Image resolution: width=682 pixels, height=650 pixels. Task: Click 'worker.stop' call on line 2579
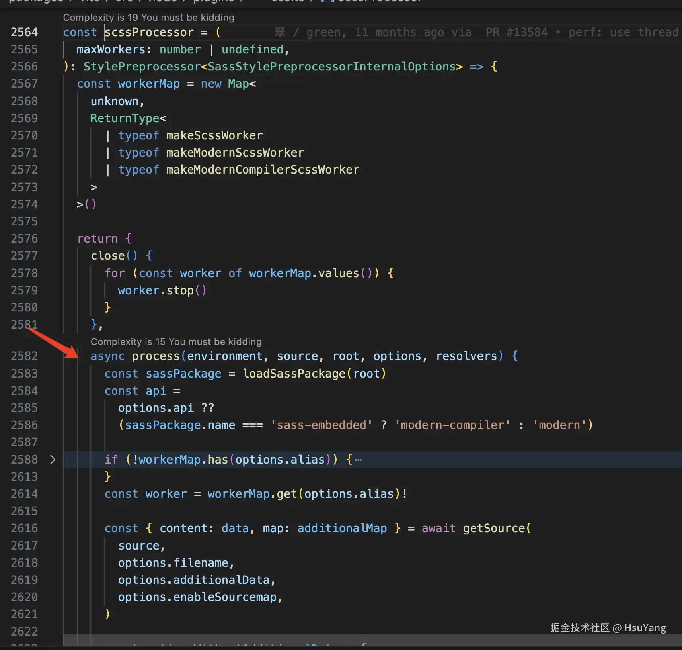(156, 290)
